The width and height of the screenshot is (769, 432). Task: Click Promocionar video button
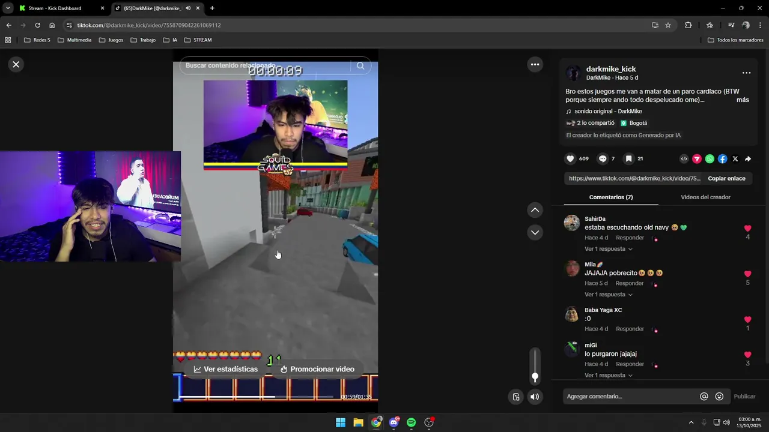[317, 369]
